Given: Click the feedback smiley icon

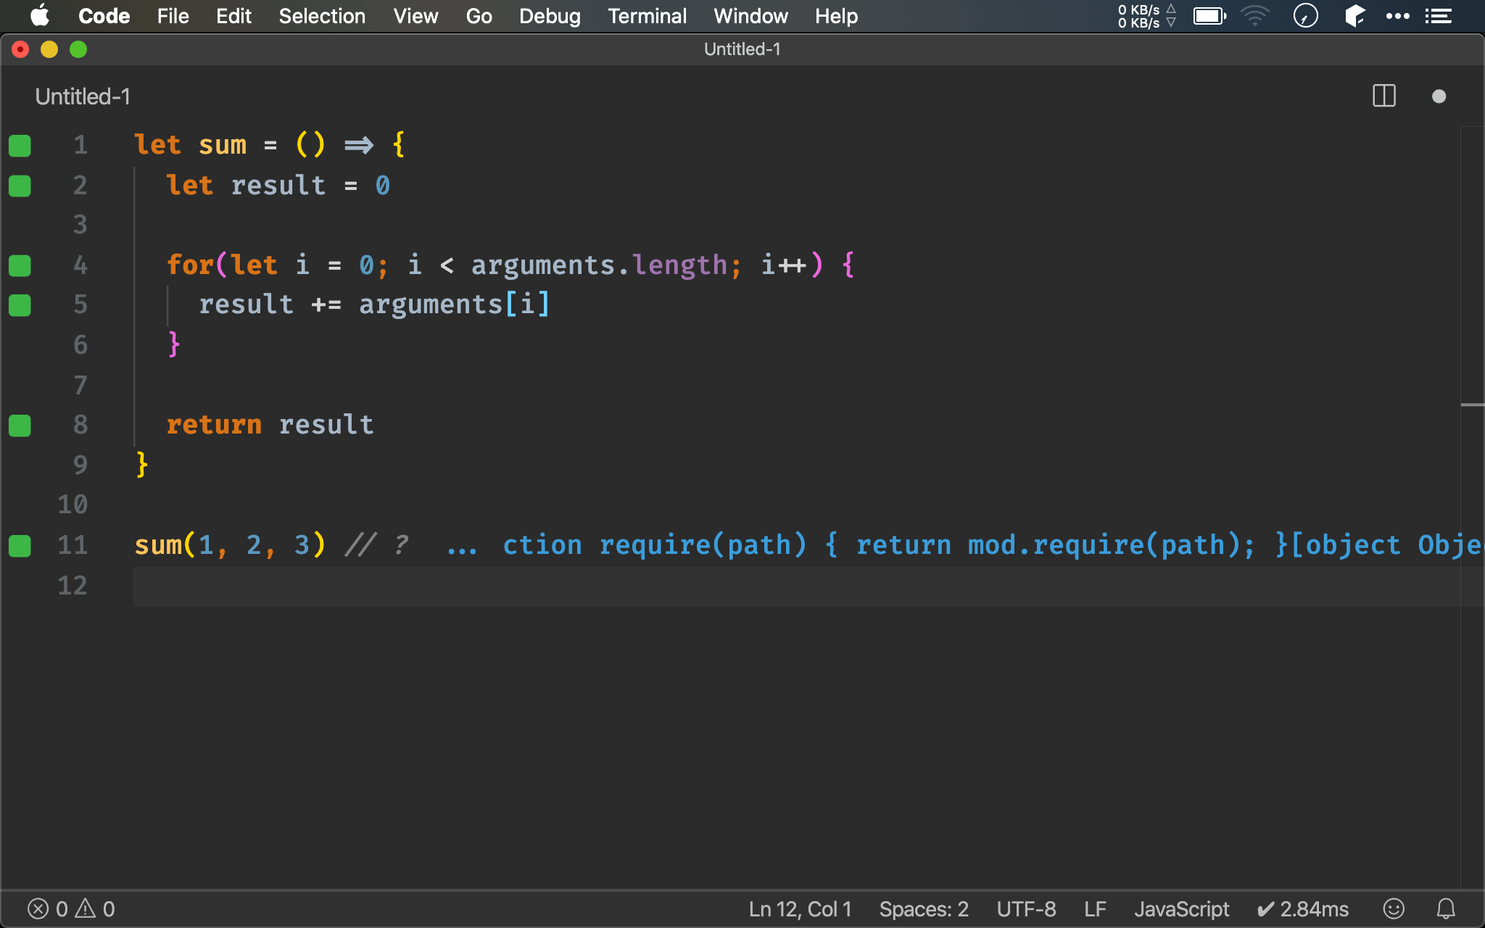Looking at the screenshot, I should click(x=1394, y=908).
